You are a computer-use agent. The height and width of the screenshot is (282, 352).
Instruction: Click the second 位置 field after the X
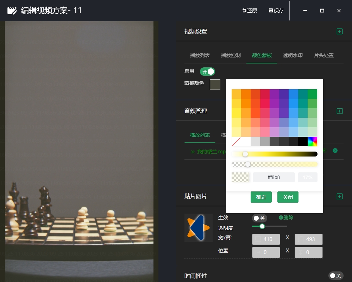click(x=309, y=252)
